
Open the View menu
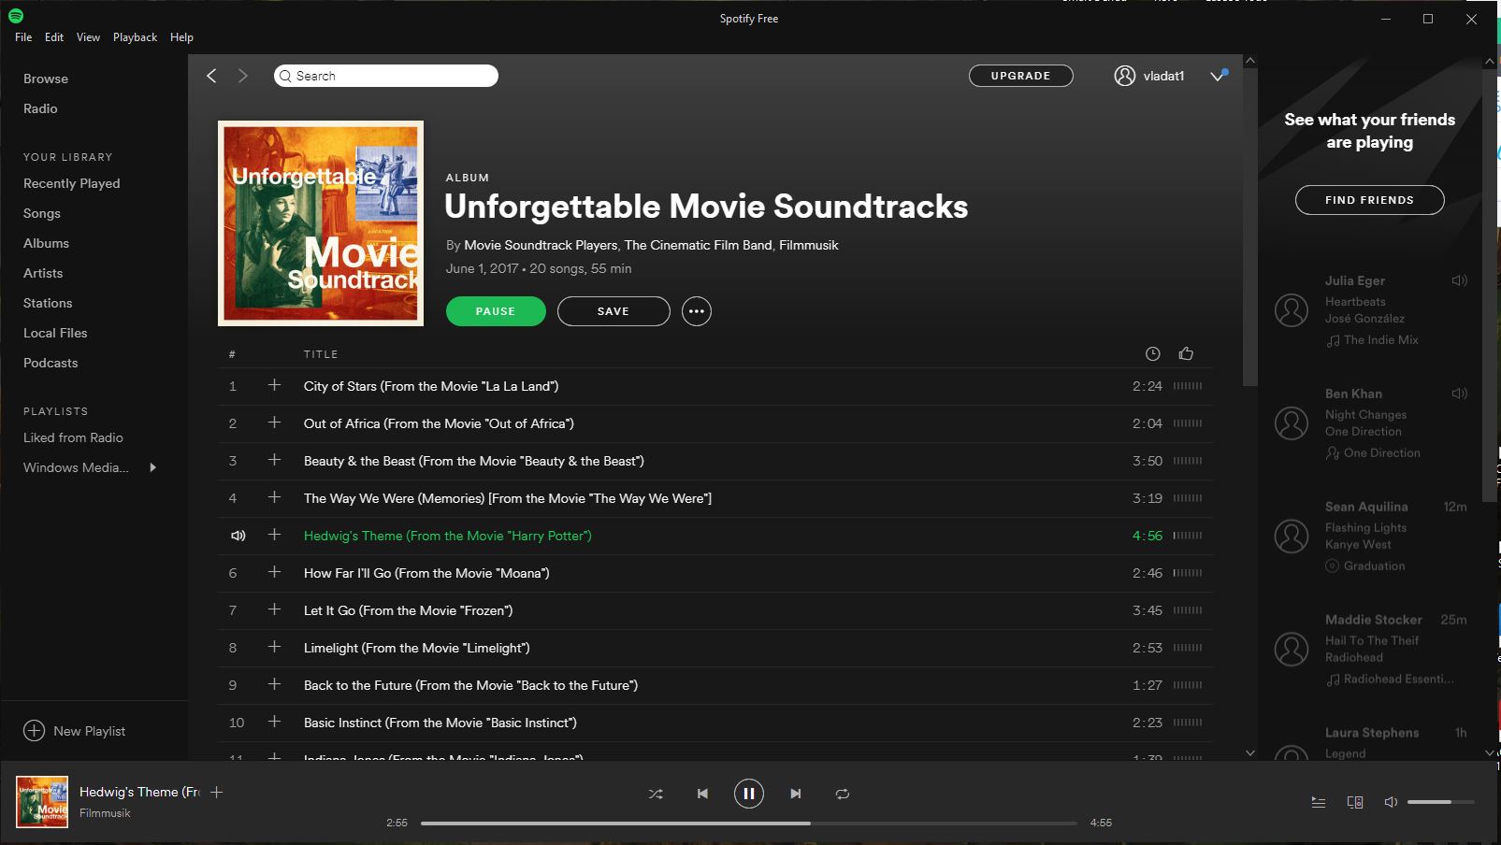click(x=88, y=37)
